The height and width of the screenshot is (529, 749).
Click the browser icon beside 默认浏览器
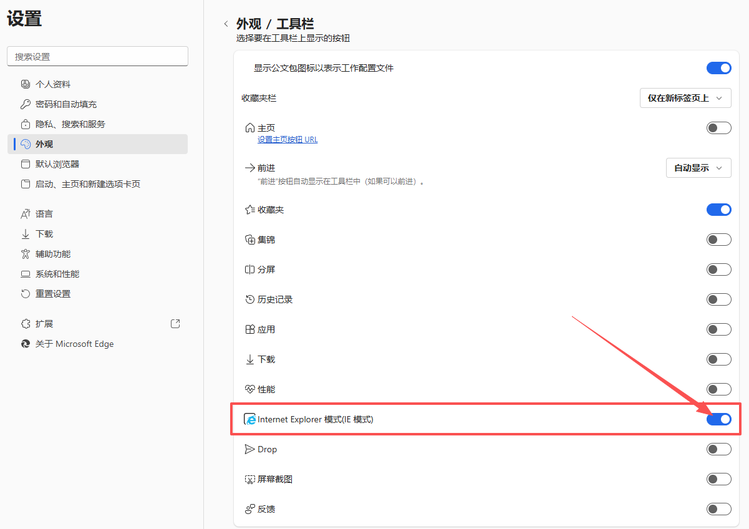(x=26, y=164)
